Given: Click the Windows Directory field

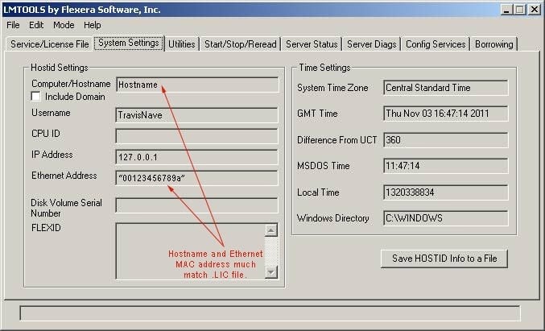Looking at the screenshot, I should tap(446, 218).
